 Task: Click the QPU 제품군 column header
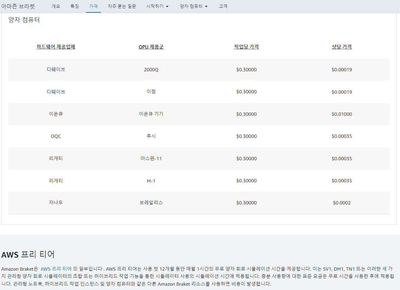[x=151, y=46]
